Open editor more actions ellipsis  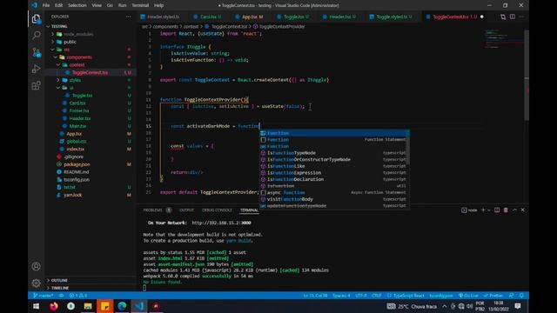click(521, 17)
